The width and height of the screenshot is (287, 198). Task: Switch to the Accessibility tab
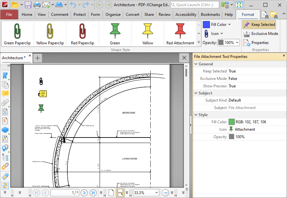[186, 15]
